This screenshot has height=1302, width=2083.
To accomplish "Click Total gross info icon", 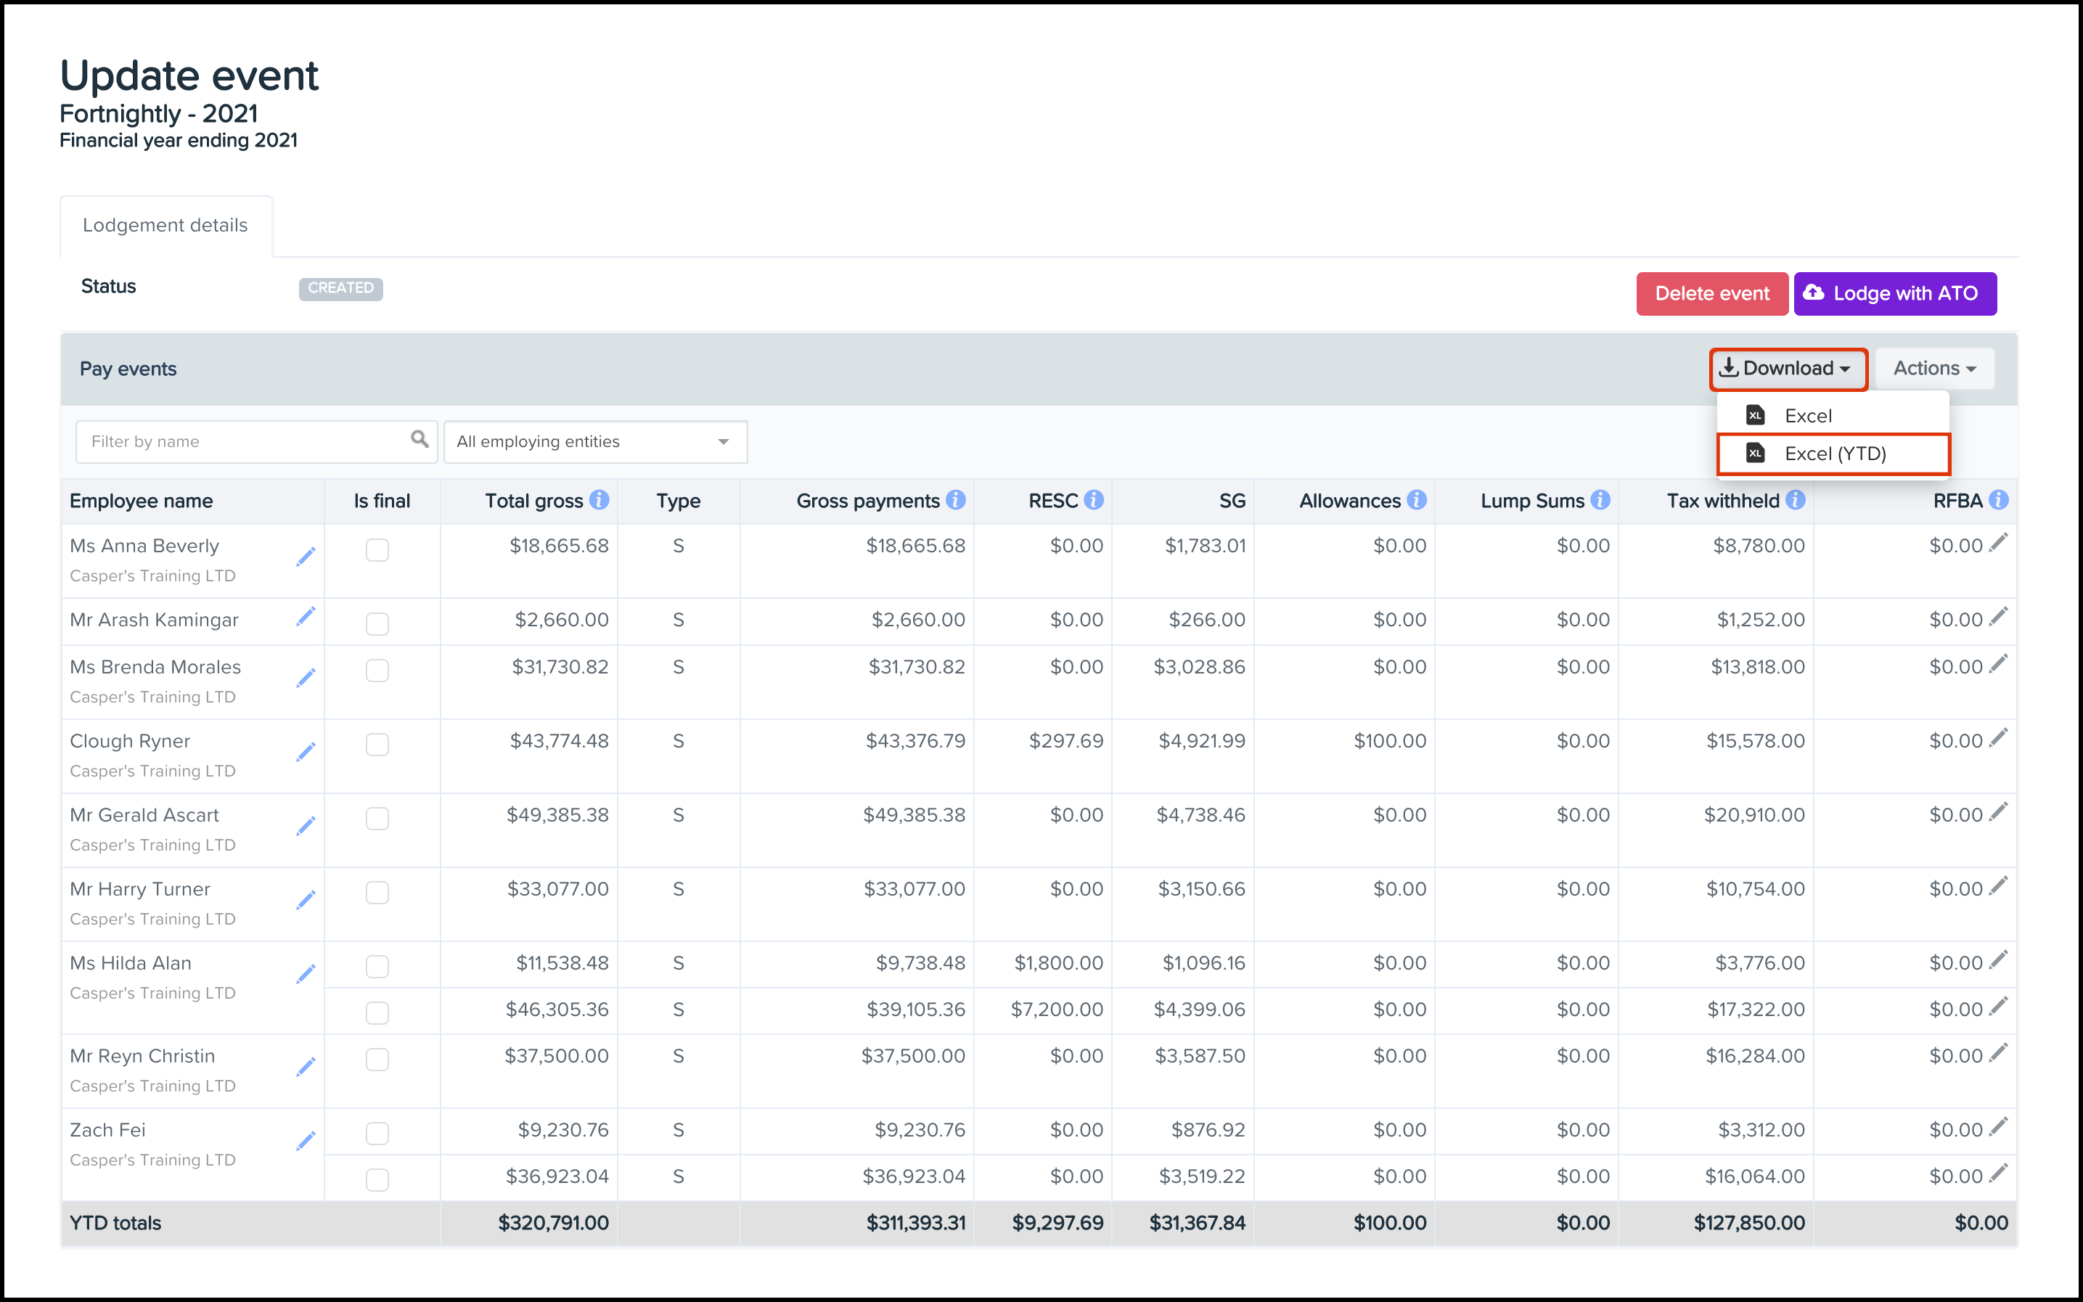I will tap(600, 500).
